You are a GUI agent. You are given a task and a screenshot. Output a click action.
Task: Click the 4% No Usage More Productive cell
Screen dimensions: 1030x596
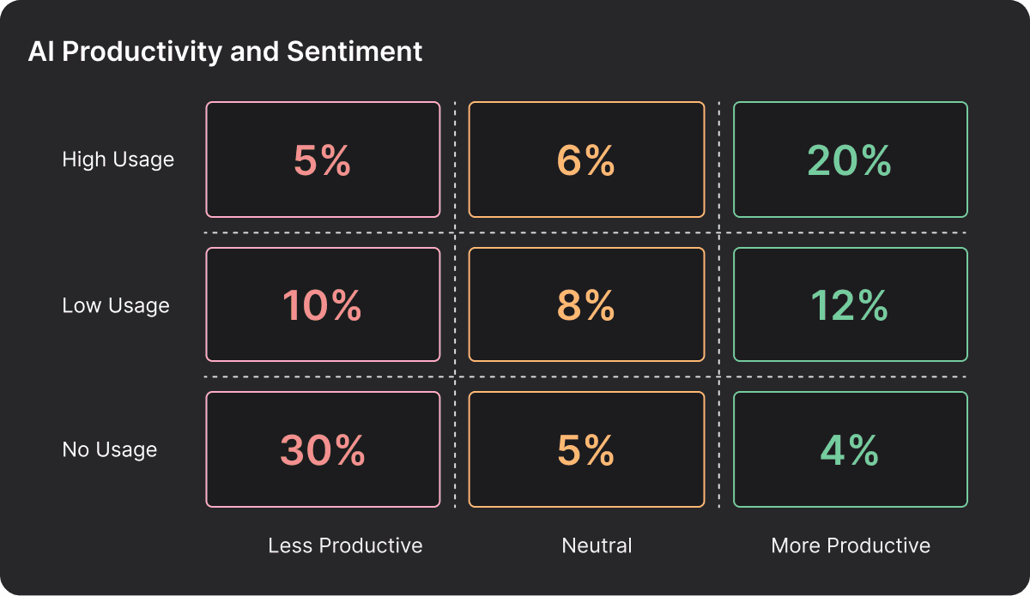(x=850, y=449)
